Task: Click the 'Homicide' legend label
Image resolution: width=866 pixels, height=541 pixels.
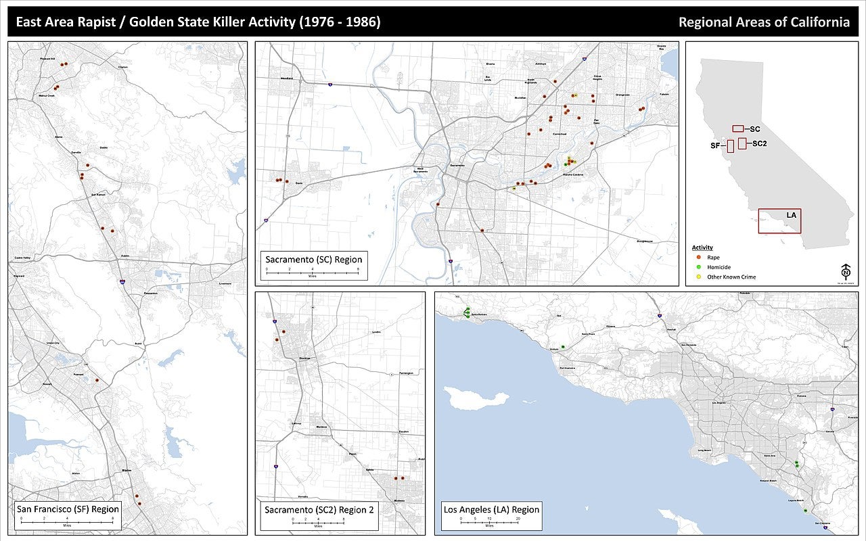Action: tap(719, 266)
